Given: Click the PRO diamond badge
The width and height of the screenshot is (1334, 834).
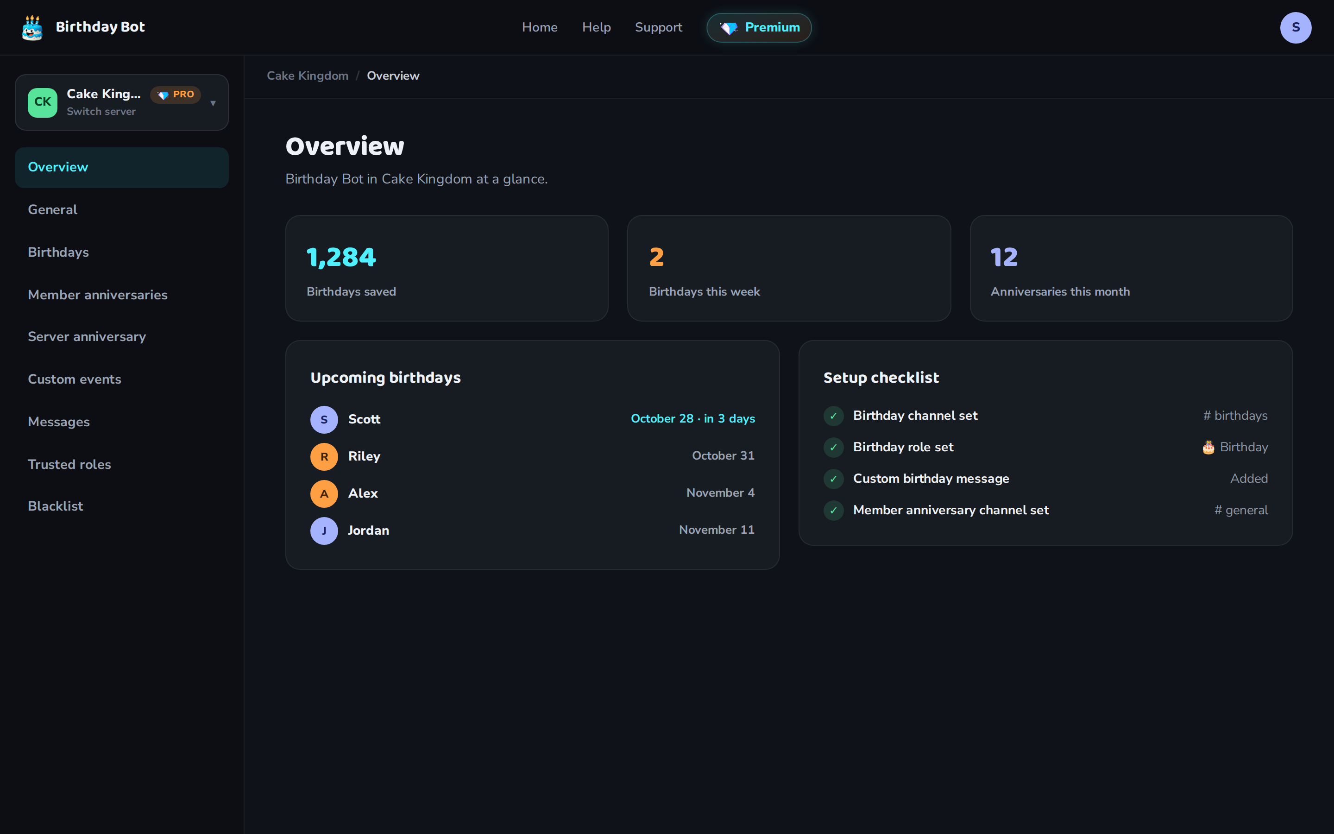Looking at the screenshot, I should [176, 95].
